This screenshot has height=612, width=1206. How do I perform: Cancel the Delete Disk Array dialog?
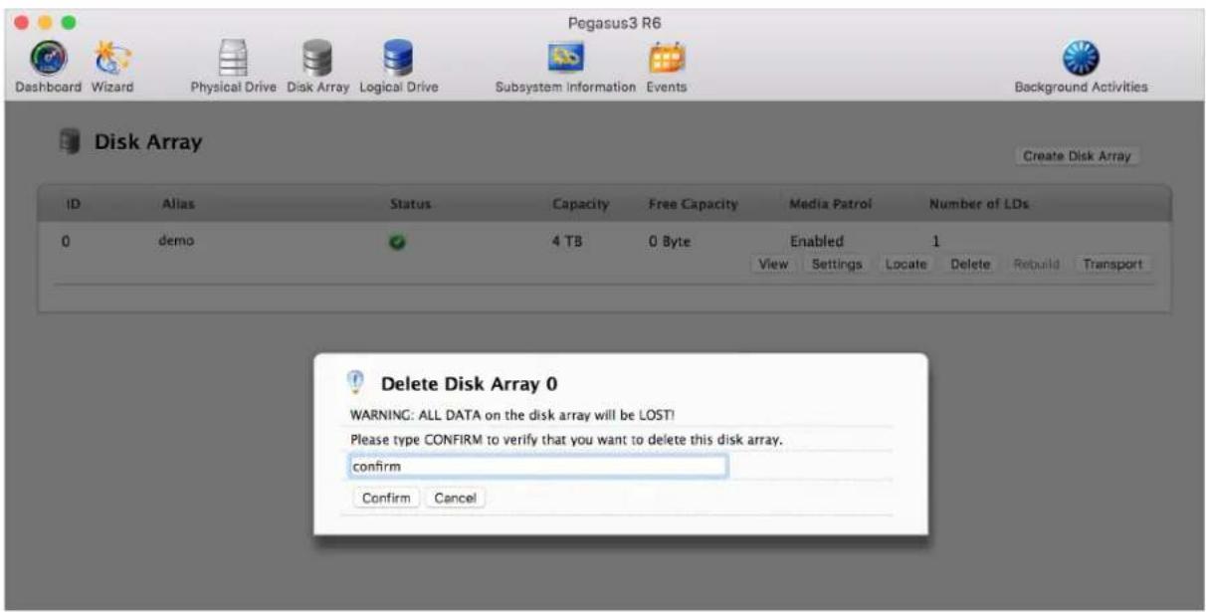(x=455, y=498)
